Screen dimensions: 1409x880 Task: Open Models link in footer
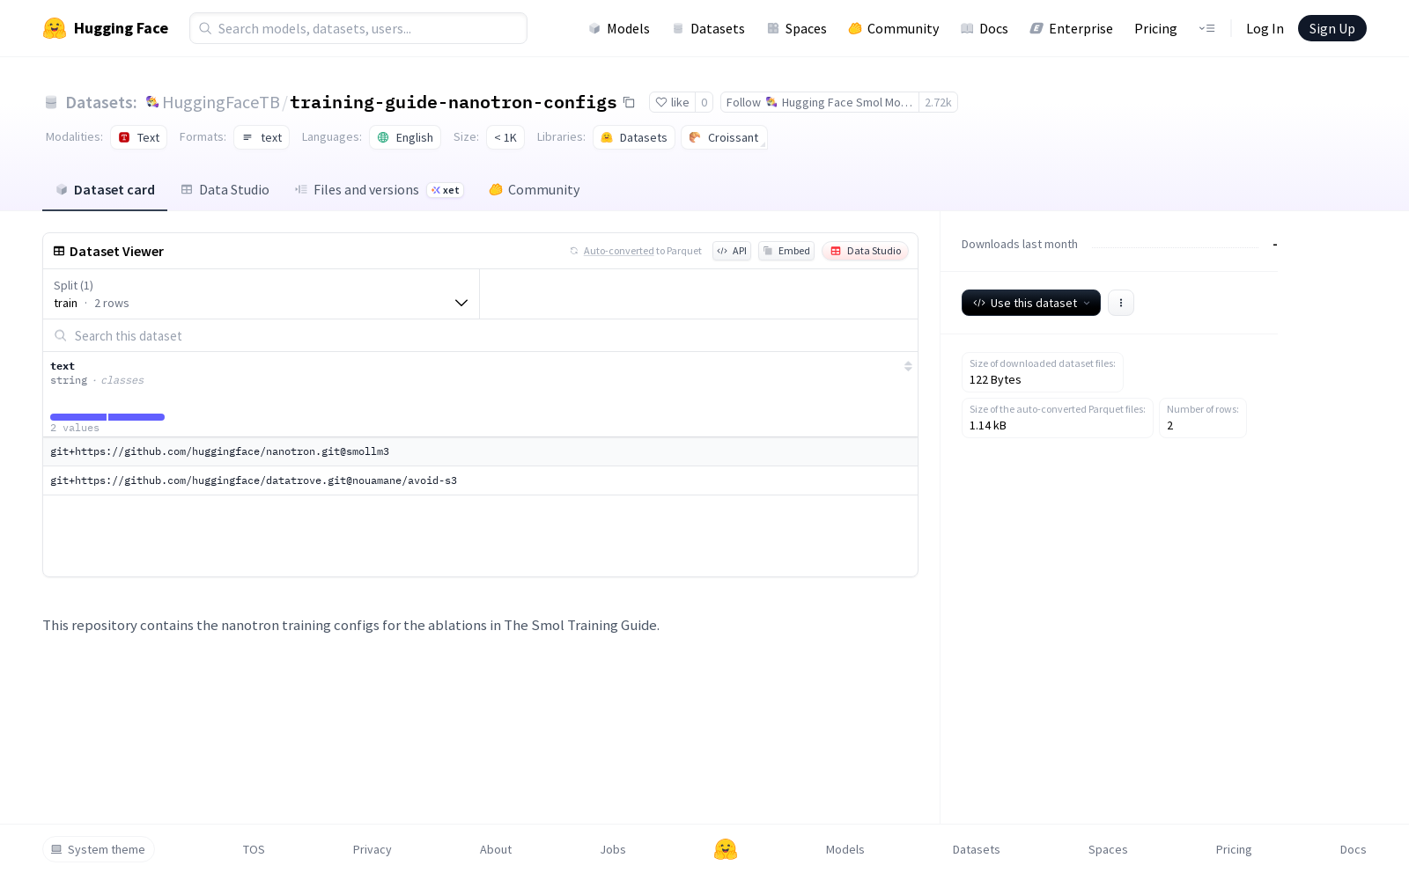point(845,849)
